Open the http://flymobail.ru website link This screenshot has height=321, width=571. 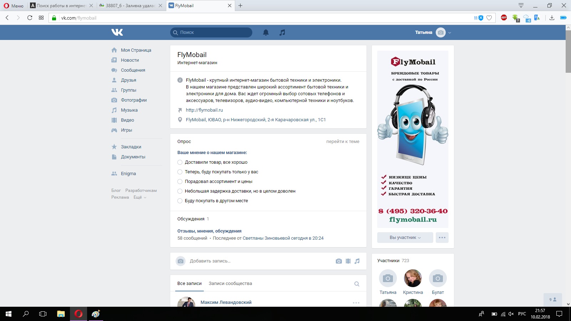click(204, 110)
